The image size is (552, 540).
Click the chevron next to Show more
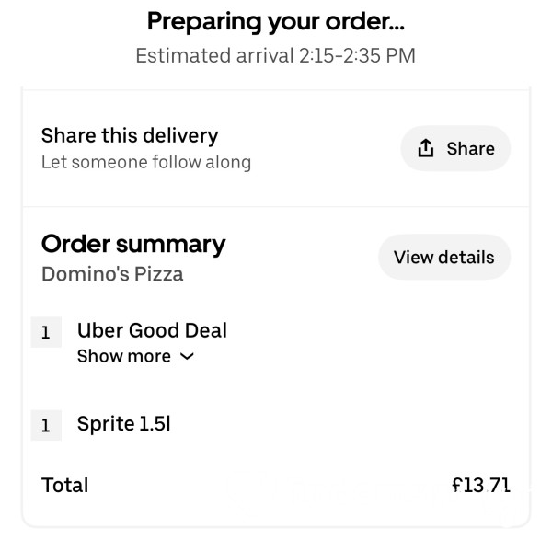187,357
